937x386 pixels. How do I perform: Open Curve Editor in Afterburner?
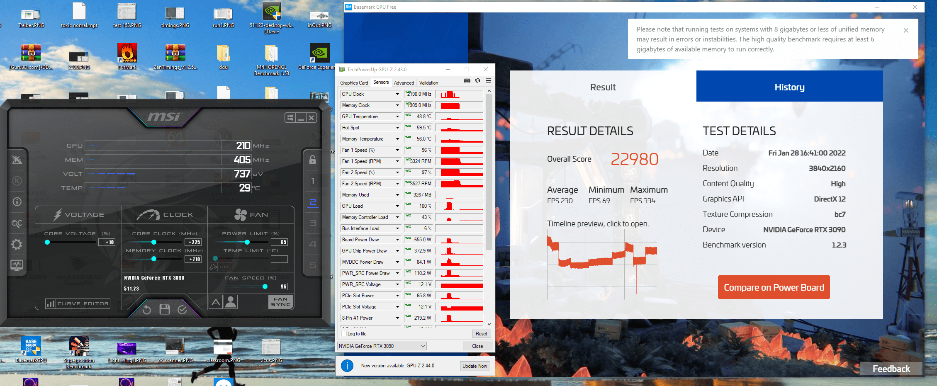pyautogui.click(x=78, y=304)
